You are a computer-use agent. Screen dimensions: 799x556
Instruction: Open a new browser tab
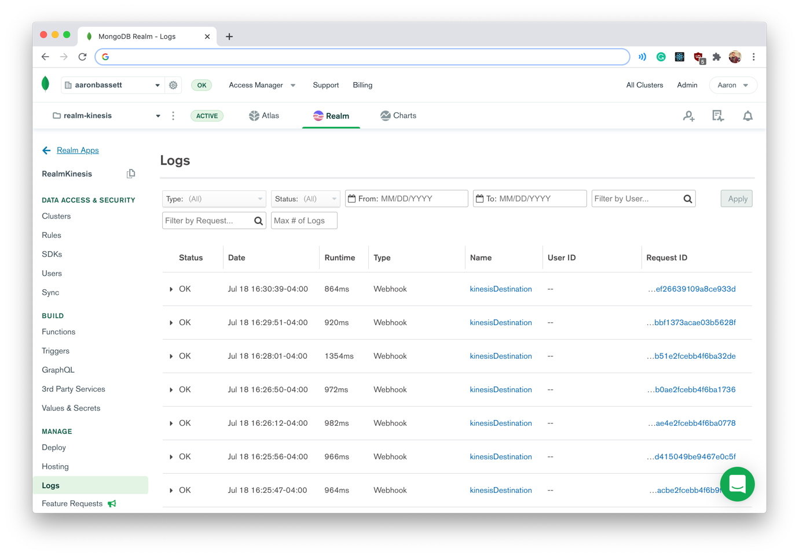pos(229,36)
